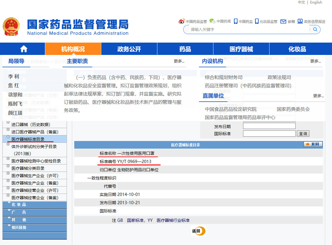The height and width of the screenshot is (245, 332).
Task: Expand the 医疗器械分类目录 tree icon
Action: 8,166
